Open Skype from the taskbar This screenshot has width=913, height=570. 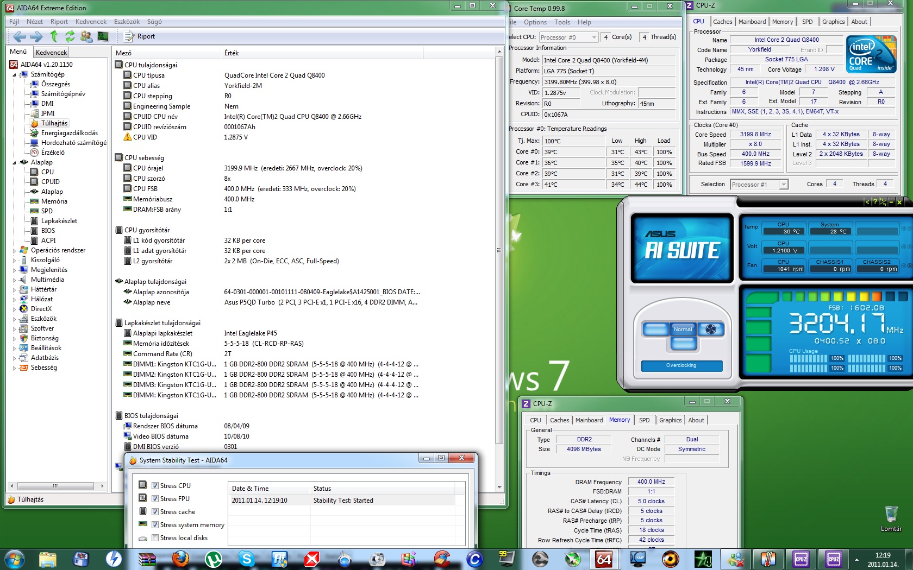tap(246, 559)
